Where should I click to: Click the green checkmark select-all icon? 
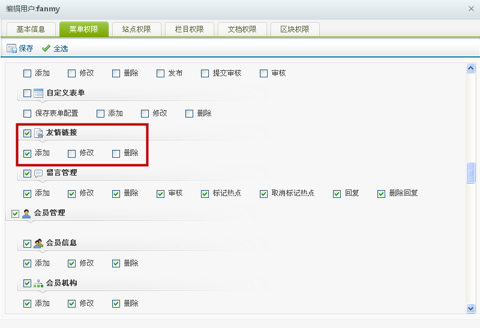pos(46,49)
